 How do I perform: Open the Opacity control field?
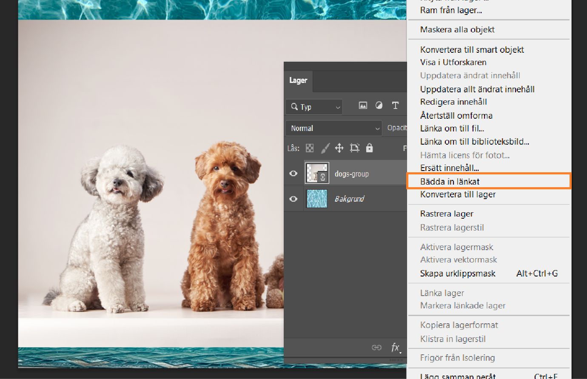[x=398, y=128]
